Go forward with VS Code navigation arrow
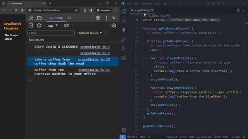 point(186,3)
